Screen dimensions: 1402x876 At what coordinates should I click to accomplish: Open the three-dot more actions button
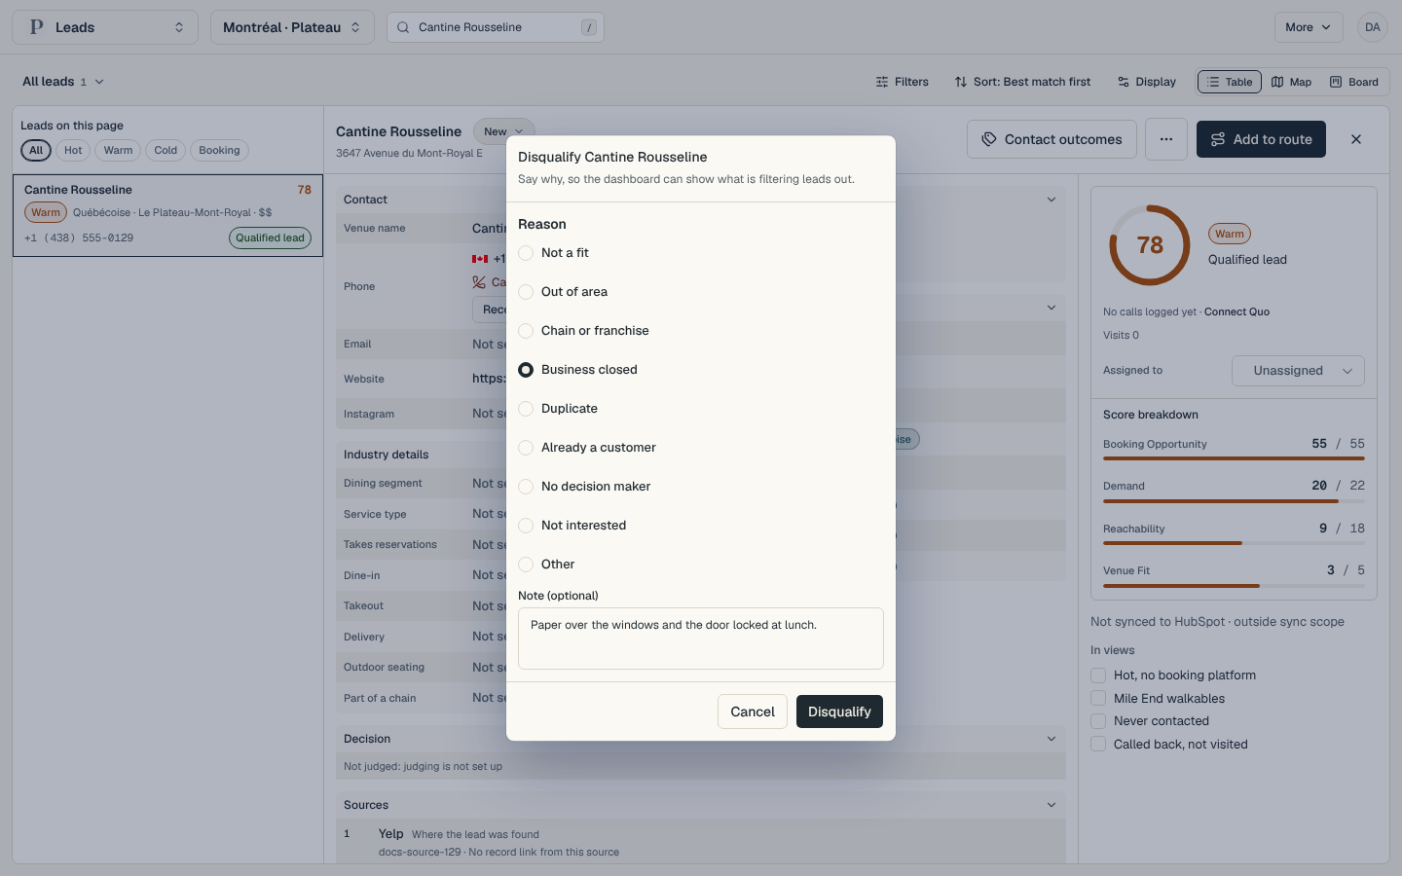[x=1166, y=139]
